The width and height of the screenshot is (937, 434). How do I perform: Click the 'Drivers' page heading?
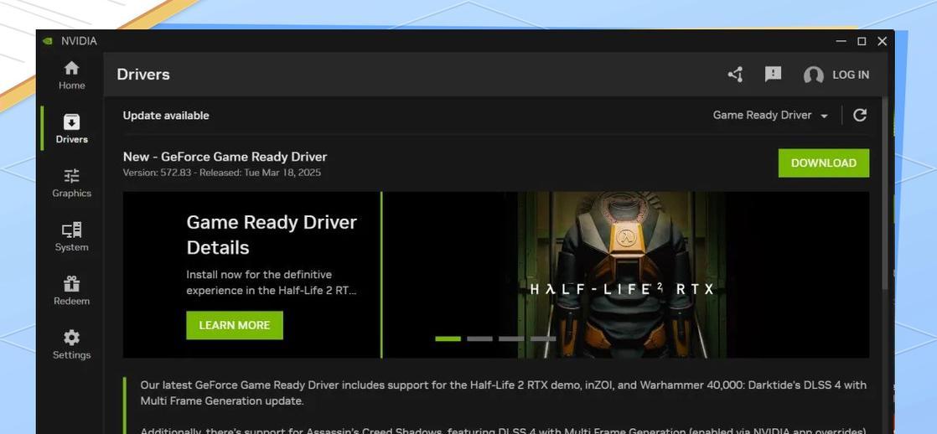pyautogui.click(x=143, y=75)
